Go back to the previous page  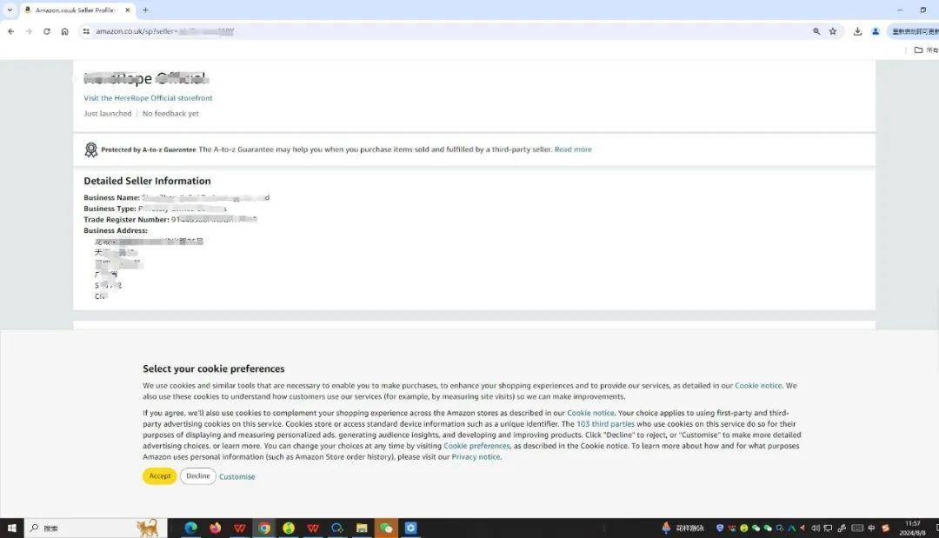11,31
